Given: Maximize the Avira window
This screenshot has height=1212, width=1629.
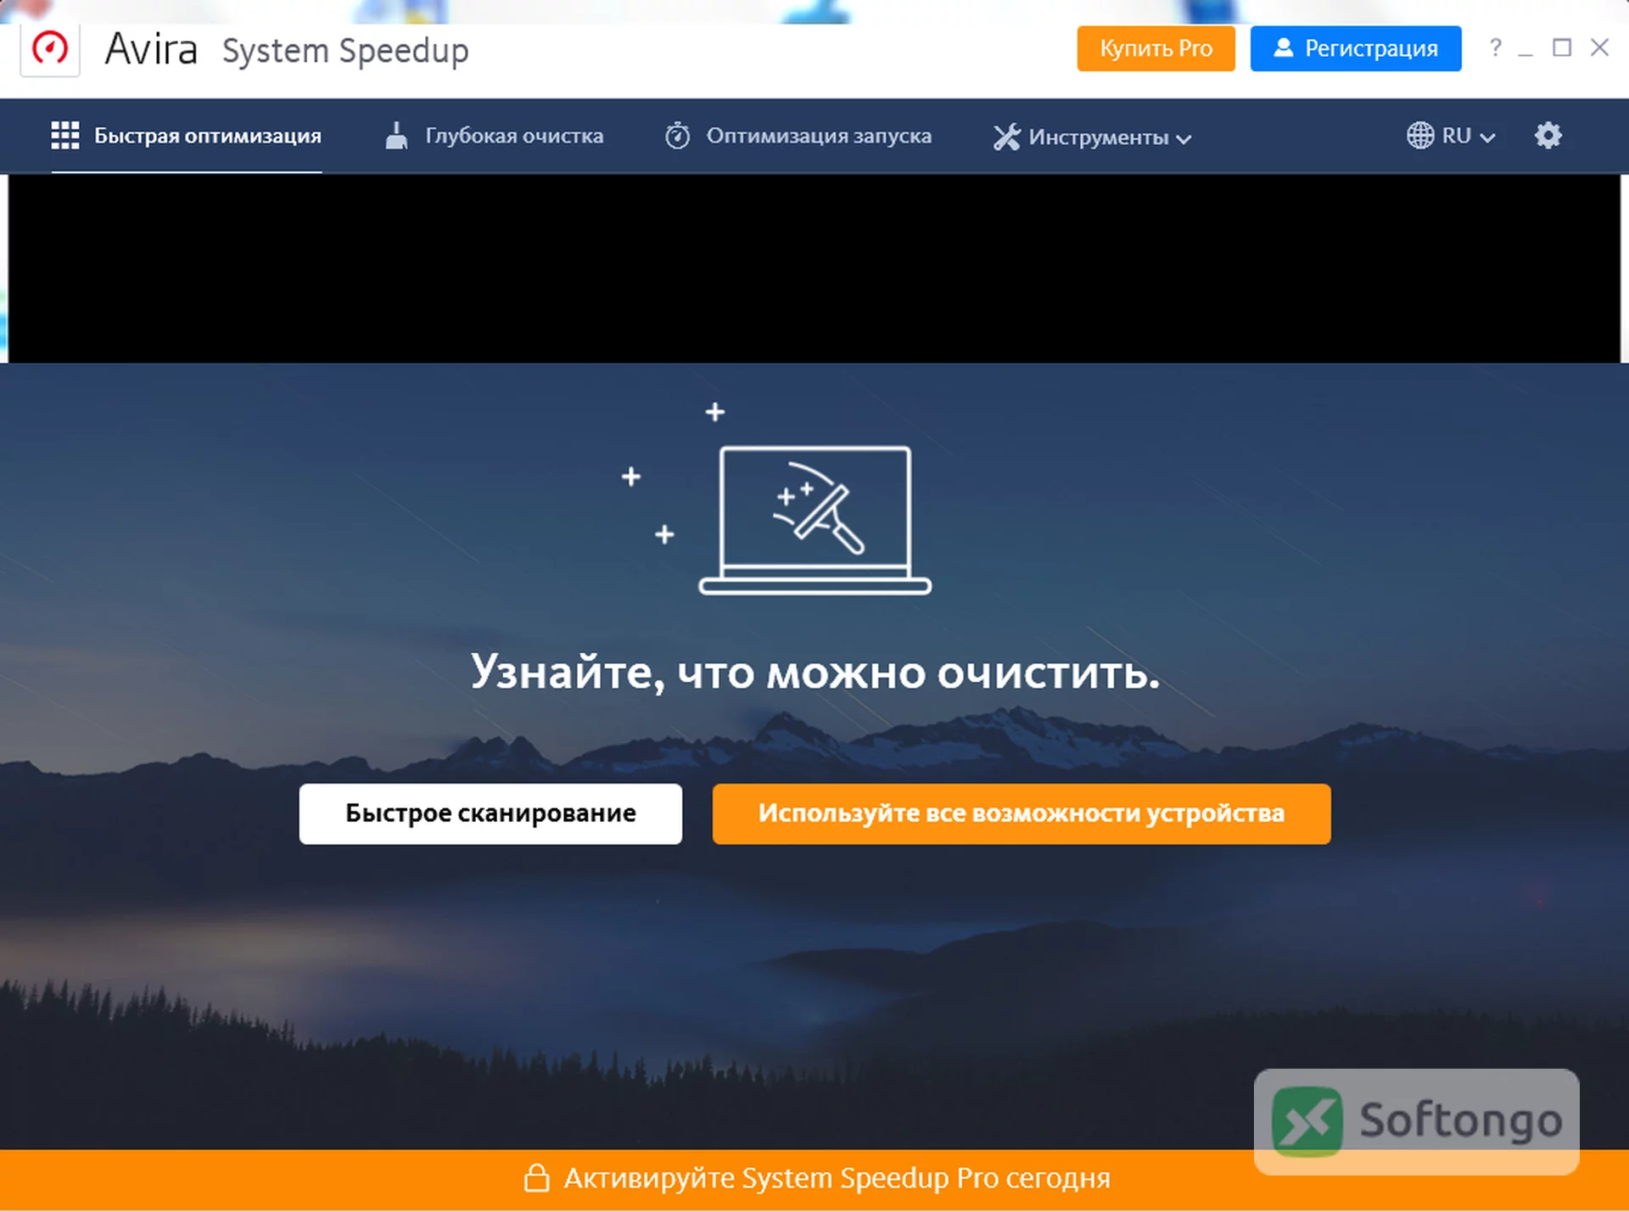Looking at the screenshot, I should [x=1562, y=47].
